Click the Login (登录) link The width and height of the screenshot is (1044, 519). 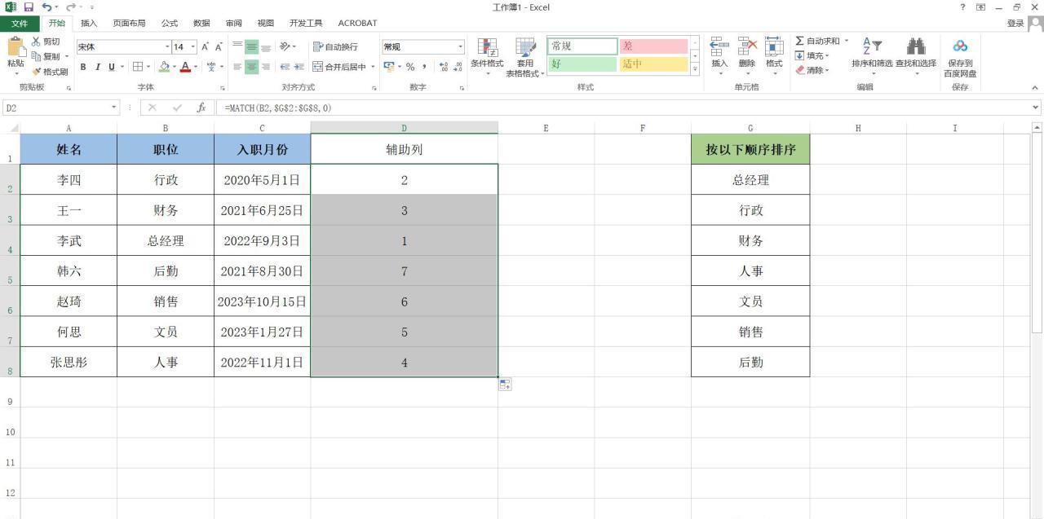coord(1015,23)
